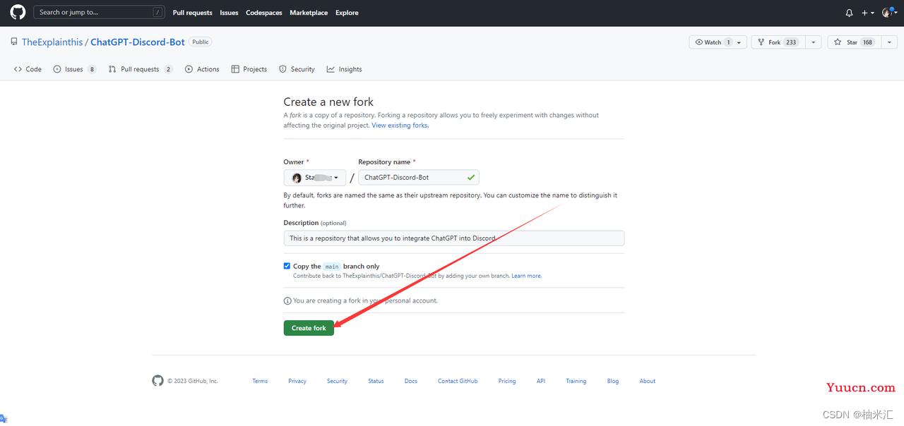Open the notifications bell
This screenshot has height=426, width=904.
click(x=849, y=13)
